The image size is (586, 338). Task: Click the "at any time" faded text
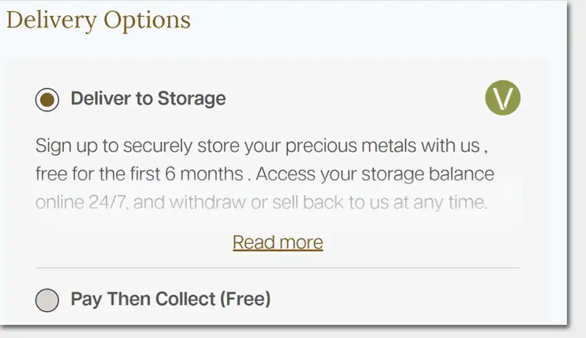(440, 202)
